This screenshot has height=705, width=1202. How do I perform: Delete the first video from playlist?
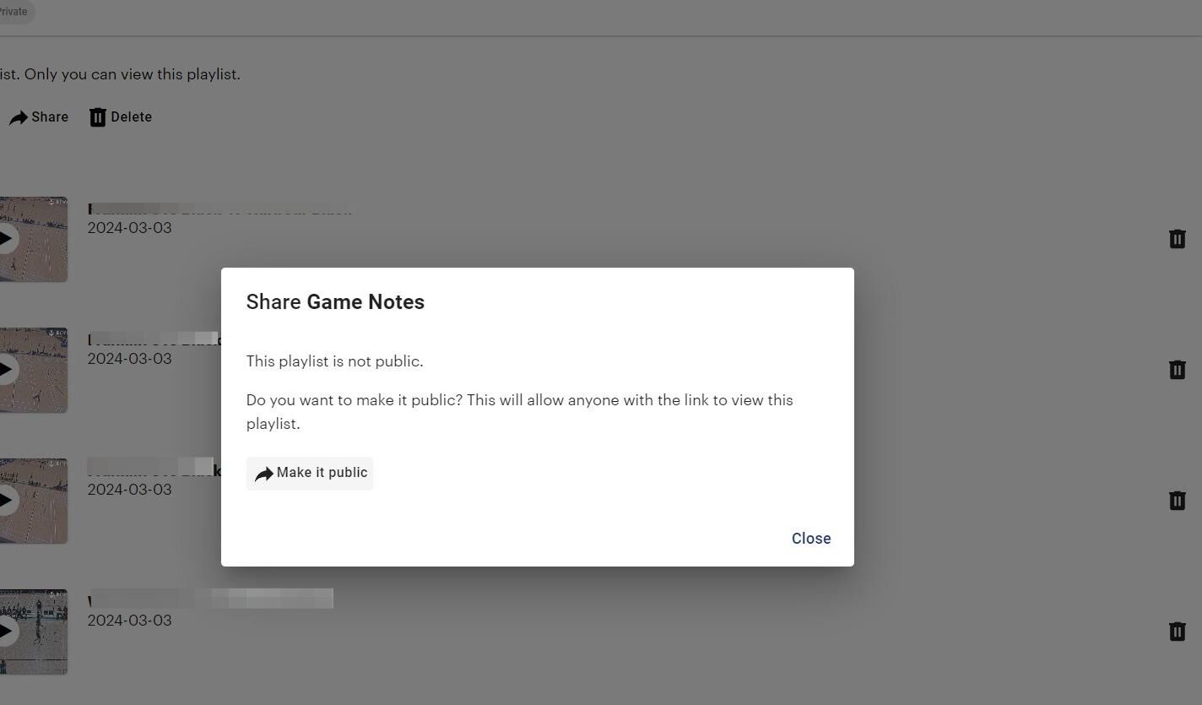point(1178,239)
